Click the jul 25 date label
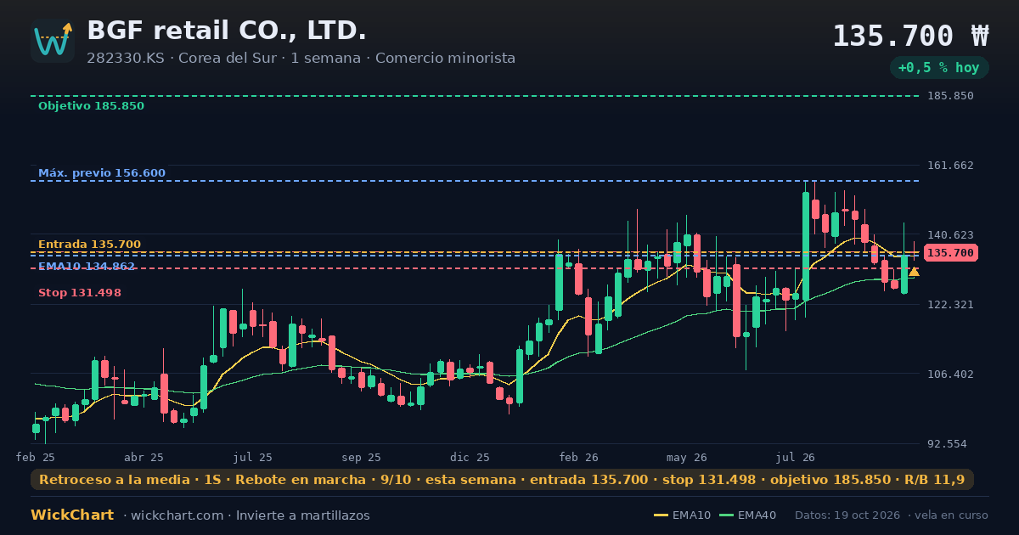The height and width of the screenshot is (535, 1019). click(253, 457)
